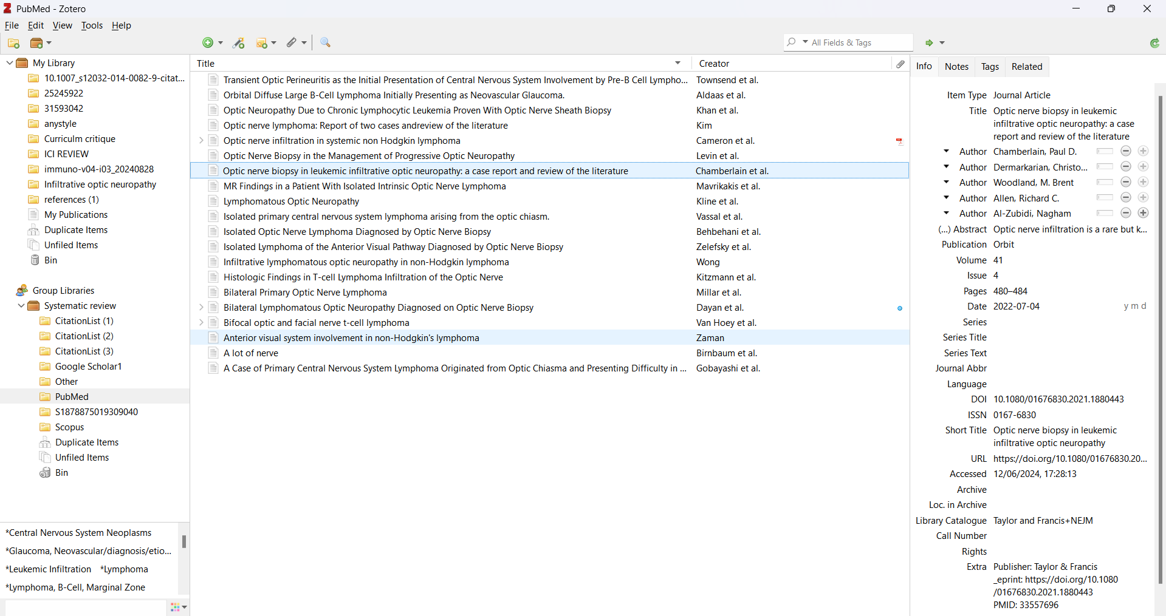Sort items by Title column header
Viewport: 1166px width, 616px height.
441,63
